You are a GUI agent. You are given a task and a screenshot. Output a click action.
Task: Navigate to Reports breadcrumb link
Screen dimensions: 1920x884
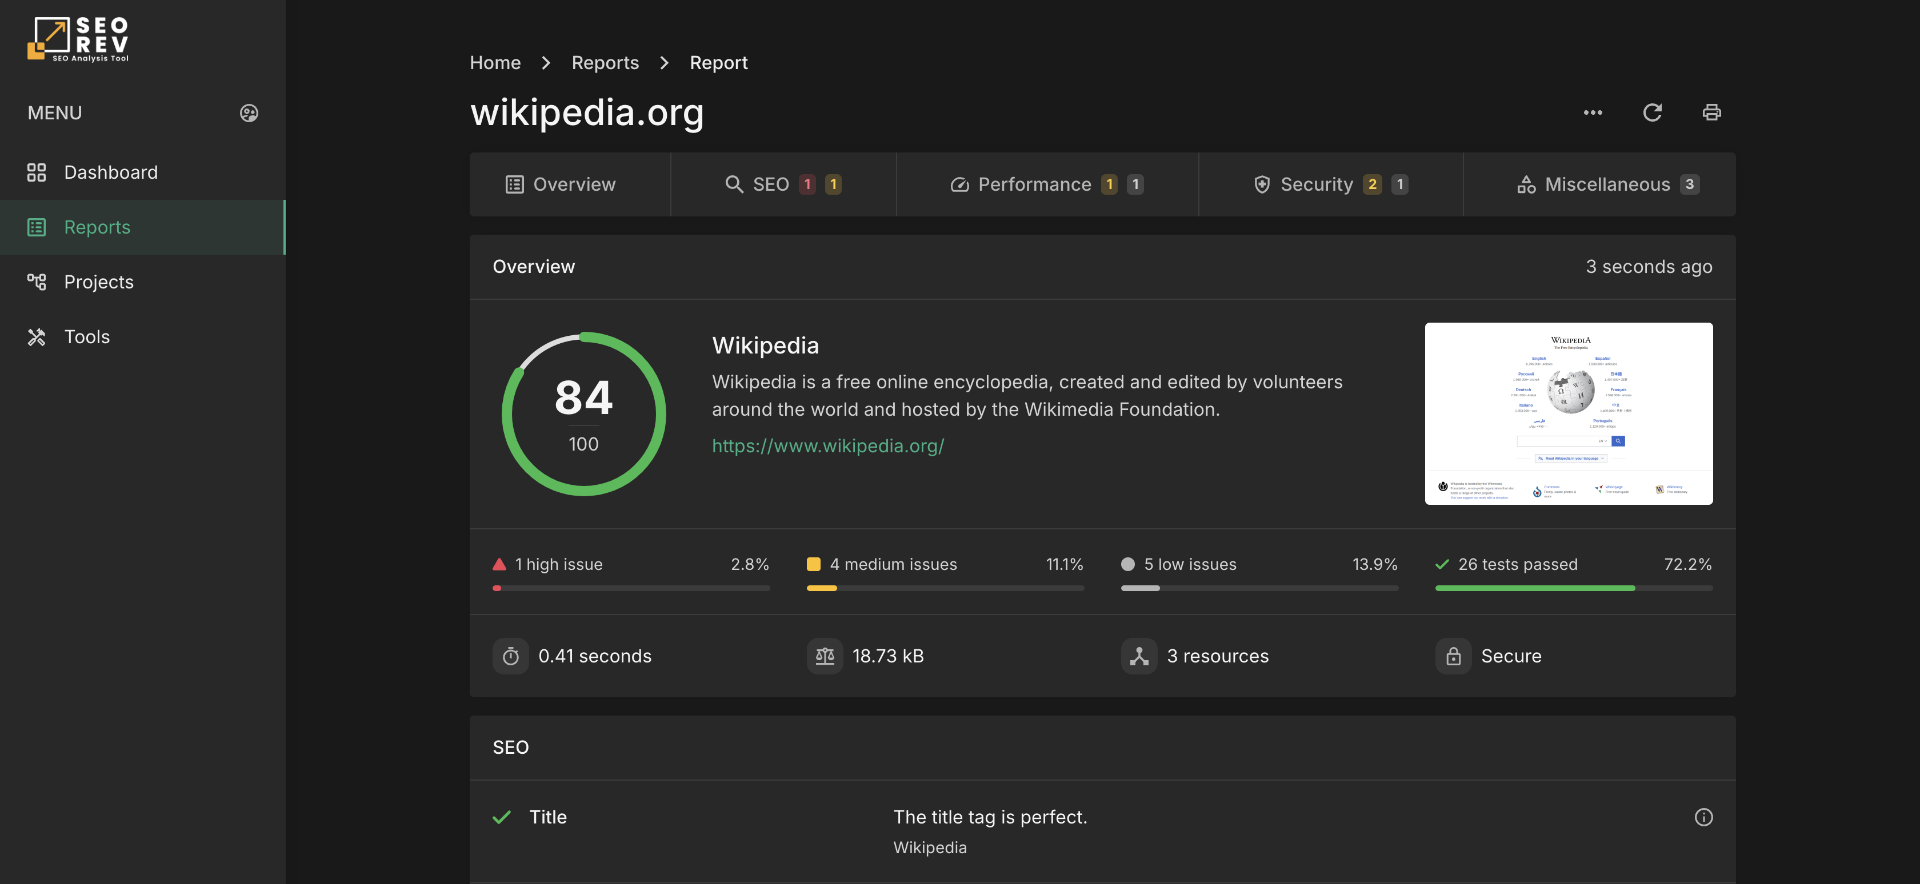(x=605, y=63)
